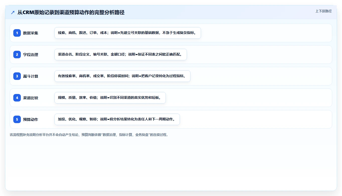Click the 数据采集 step label

coord(31,33)
